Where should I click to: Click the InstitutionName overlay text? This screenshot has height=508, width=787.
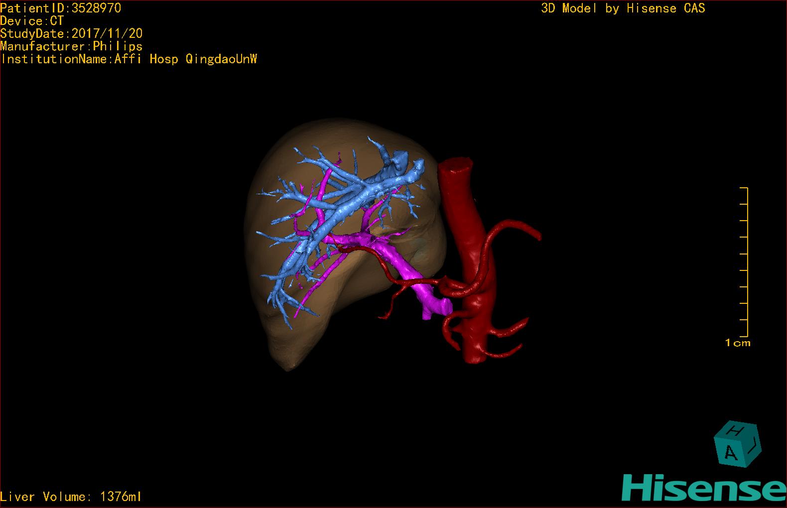pyautogui.click(x=129, y=59)
